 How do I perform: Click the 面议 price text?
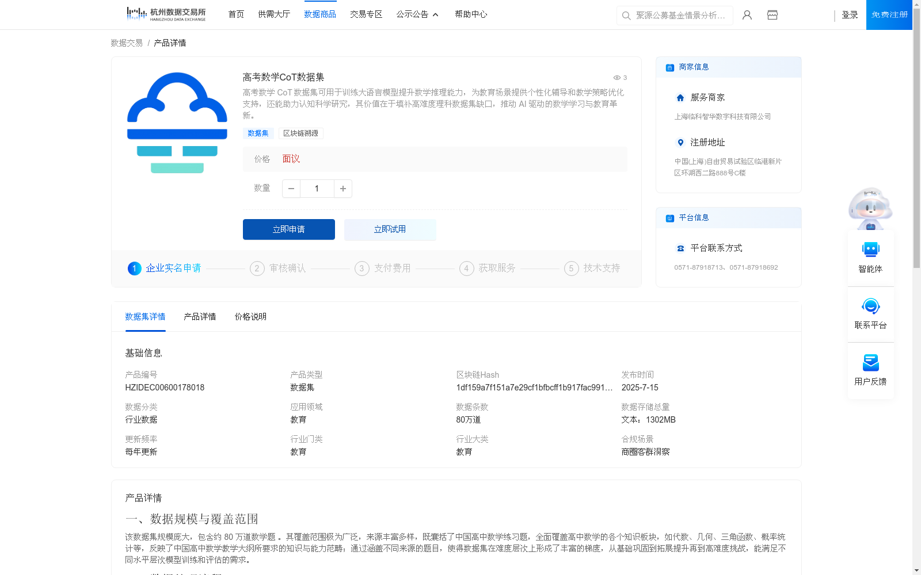tap(291, 159)
